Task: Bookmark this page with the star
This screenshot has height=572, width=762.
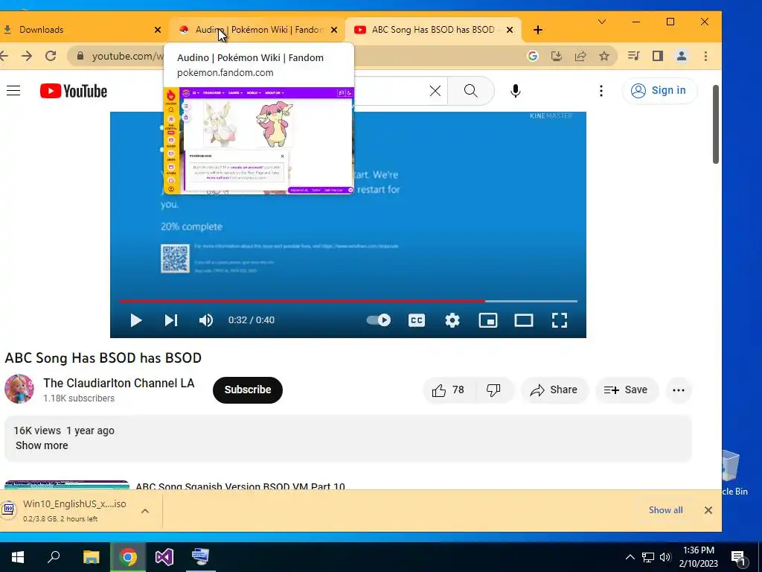Action: point(604,56)
